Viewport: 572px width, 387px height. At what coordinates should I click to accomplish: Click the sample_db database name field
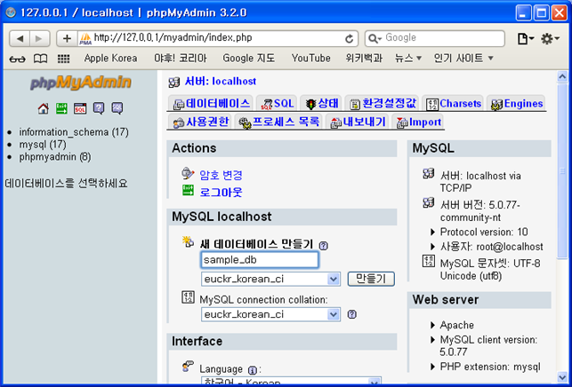(259, 260)
